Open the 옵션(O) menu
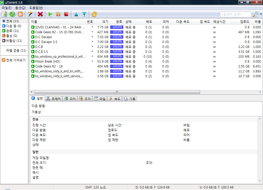This screenshot has width=263, height=190. click(20, 8)
